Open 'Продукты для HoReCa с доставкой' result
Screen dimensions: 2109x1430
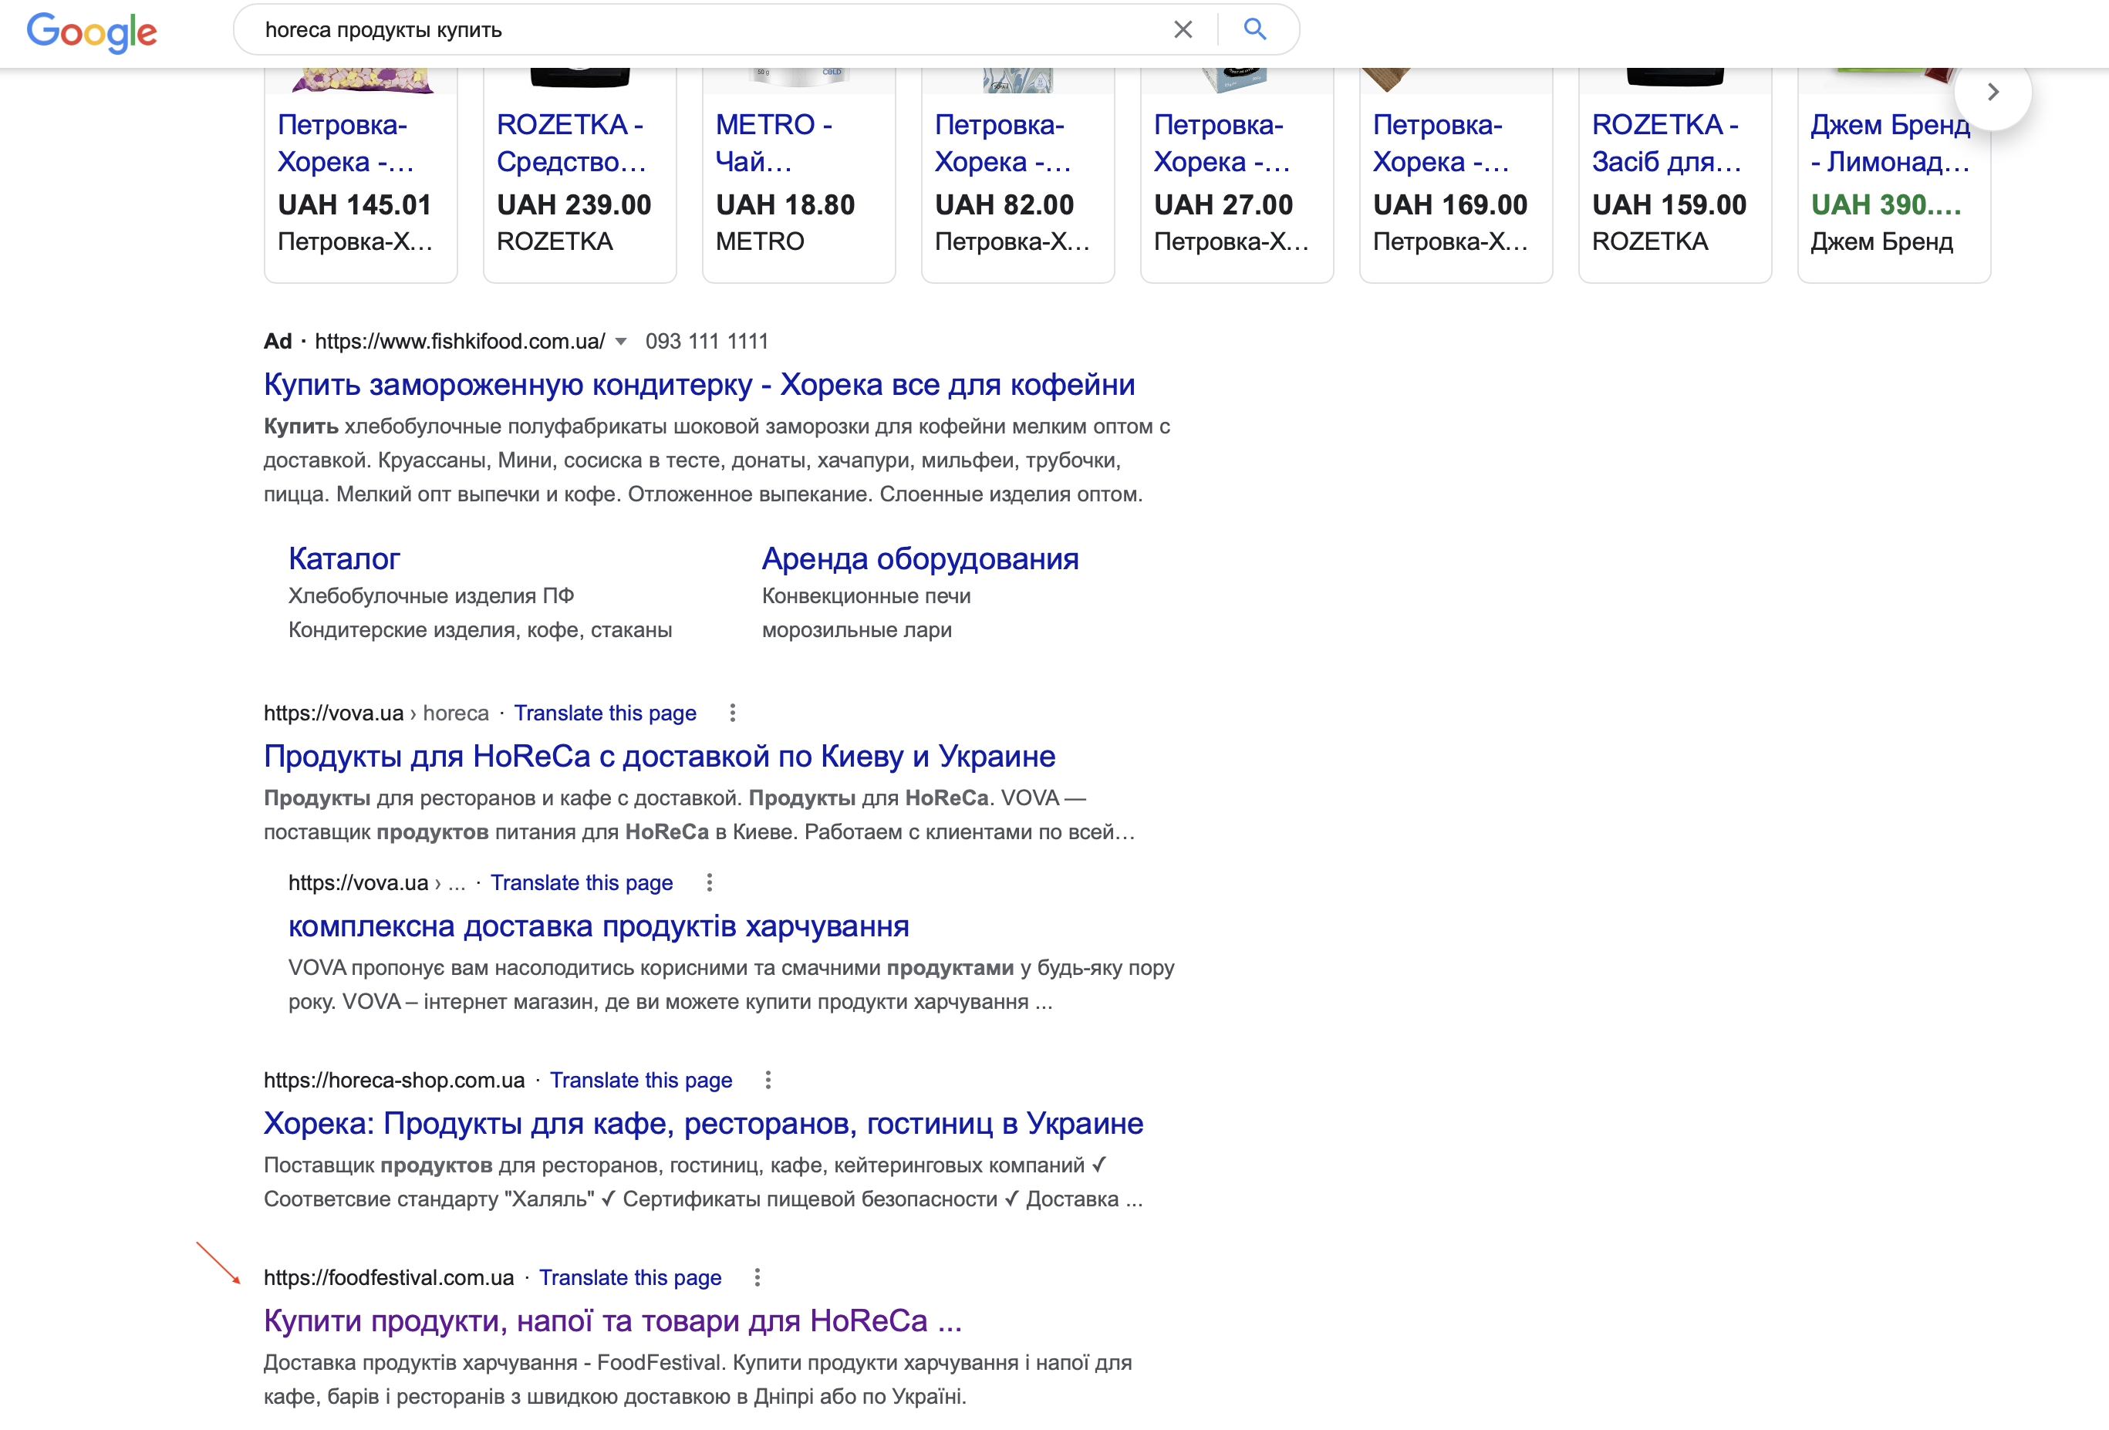[660, 757]
